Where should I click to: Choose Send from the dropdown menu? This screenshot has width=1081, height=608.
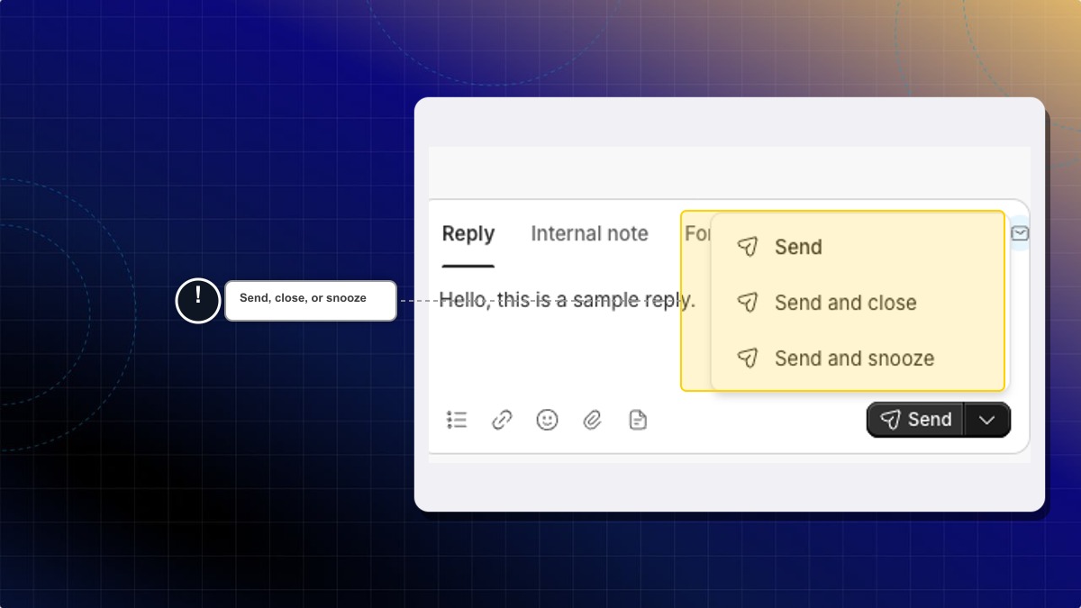(x=859, y=247)
